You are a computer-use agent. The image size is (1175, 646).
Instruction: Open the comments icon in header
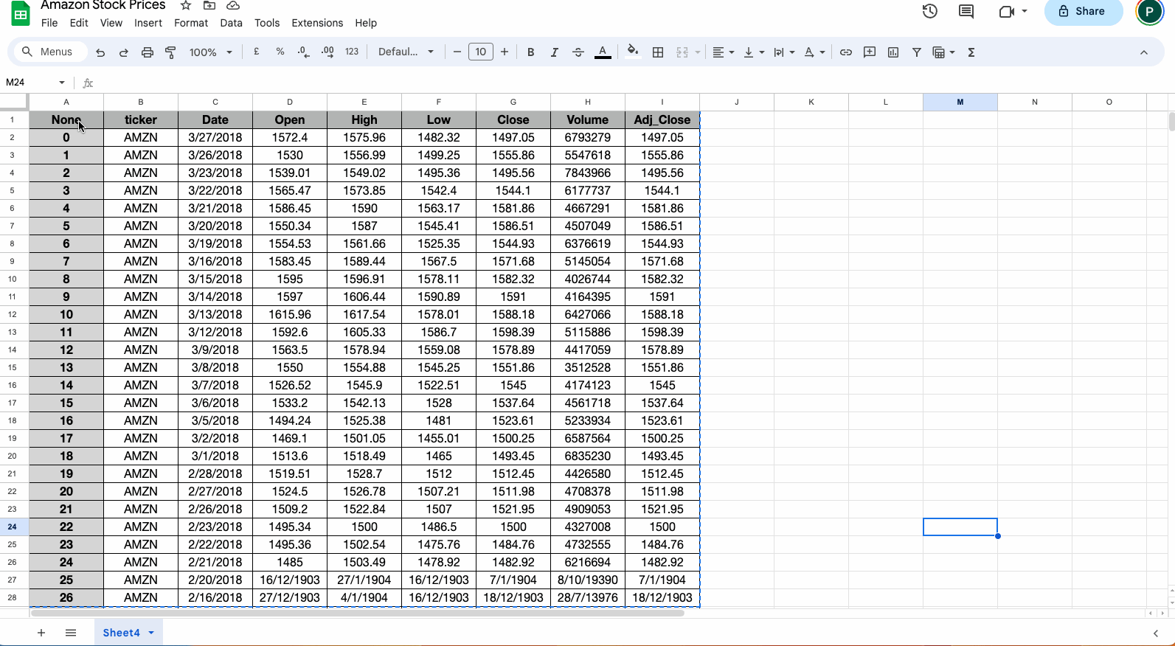tap(966, 11)
